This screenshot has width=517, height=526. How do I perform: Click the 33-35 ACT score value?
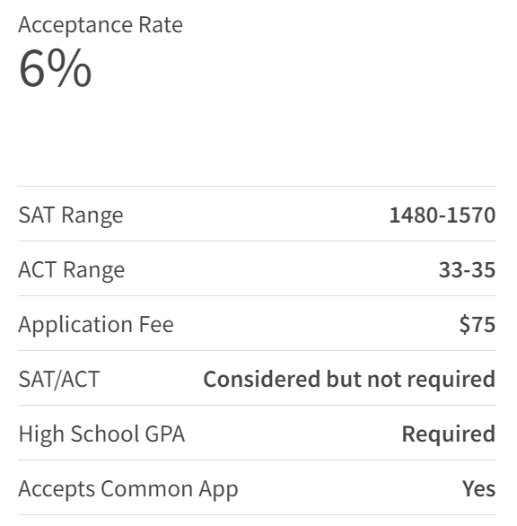467,269
